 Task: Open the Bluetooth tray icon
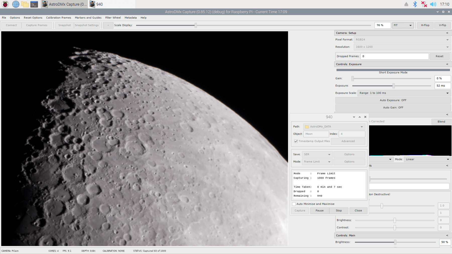tap(415, 4)
